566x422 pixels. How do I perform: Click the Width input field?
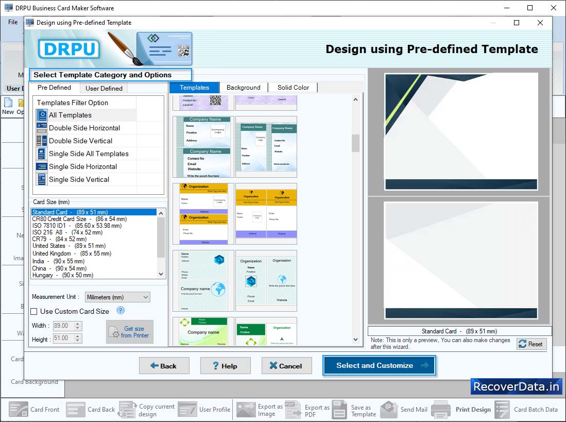click(x=64, y=326)
